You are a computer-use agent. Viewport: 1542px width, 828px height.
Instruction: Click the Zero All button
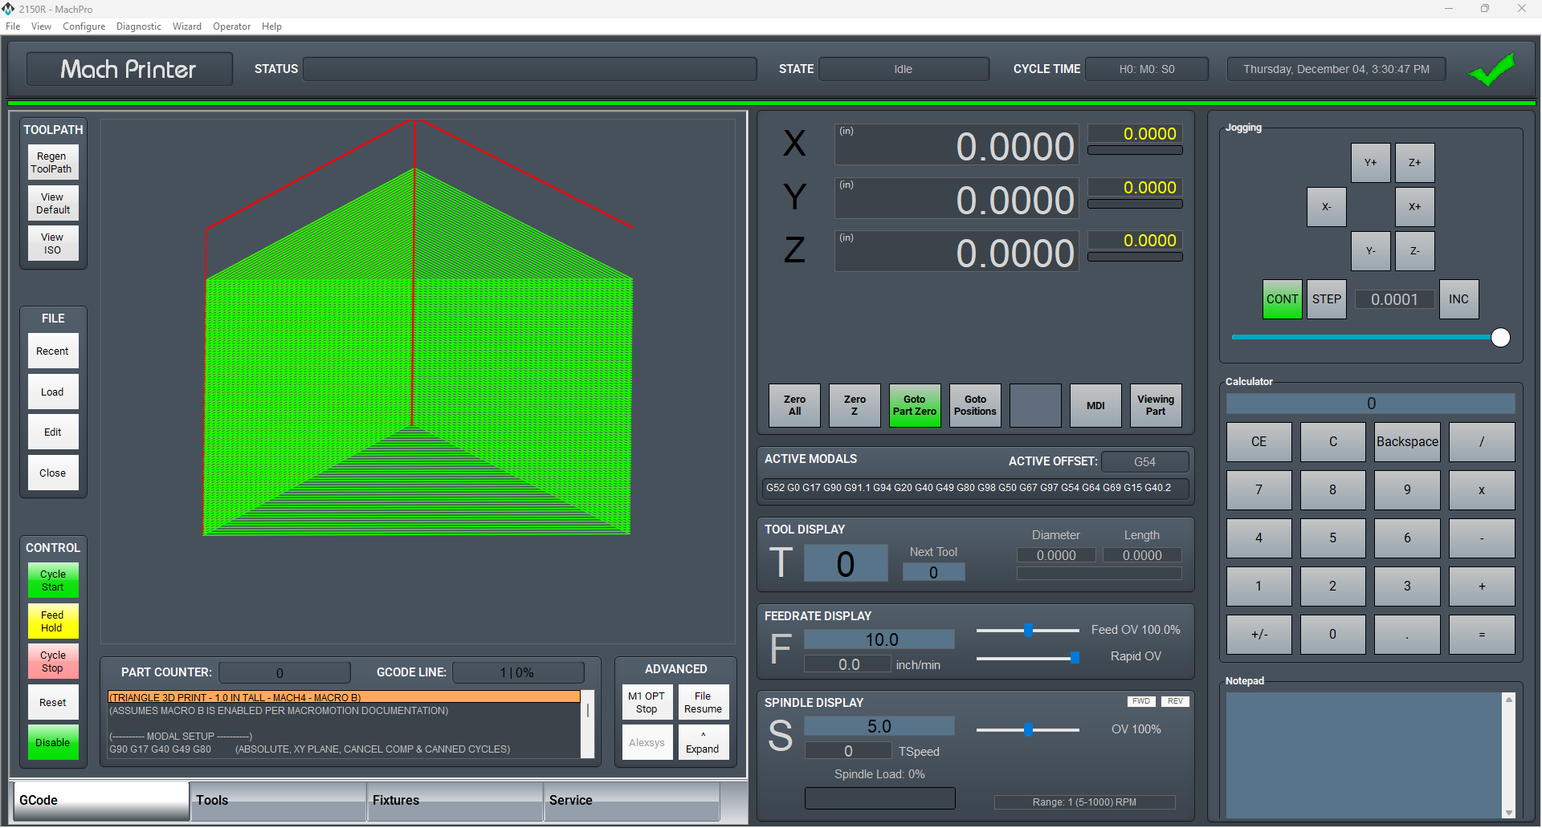click(x=794, y=406)
